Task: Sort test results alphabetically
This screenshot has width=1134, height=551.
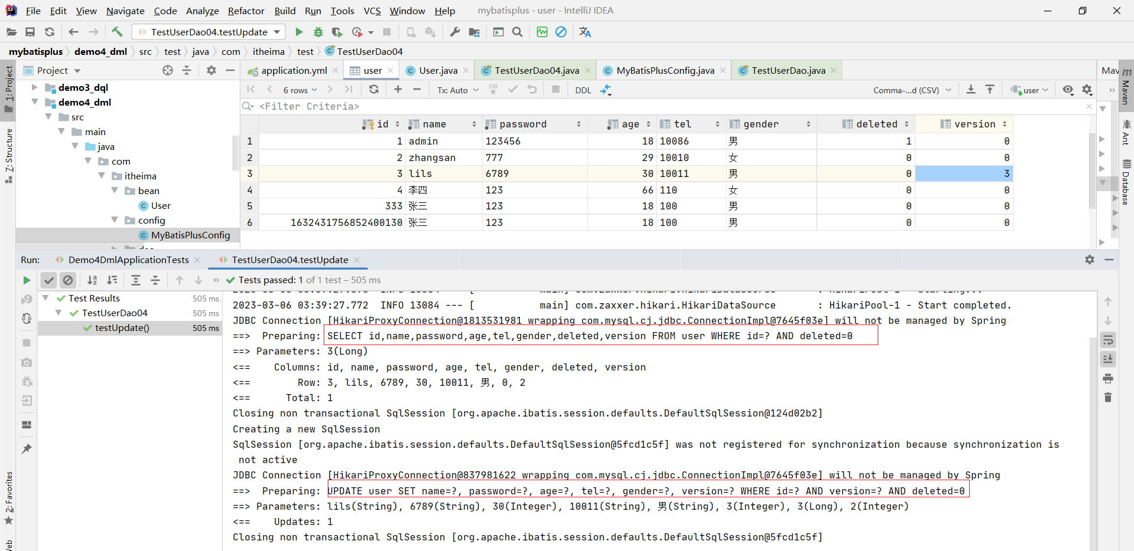Action: click(92, 280)
